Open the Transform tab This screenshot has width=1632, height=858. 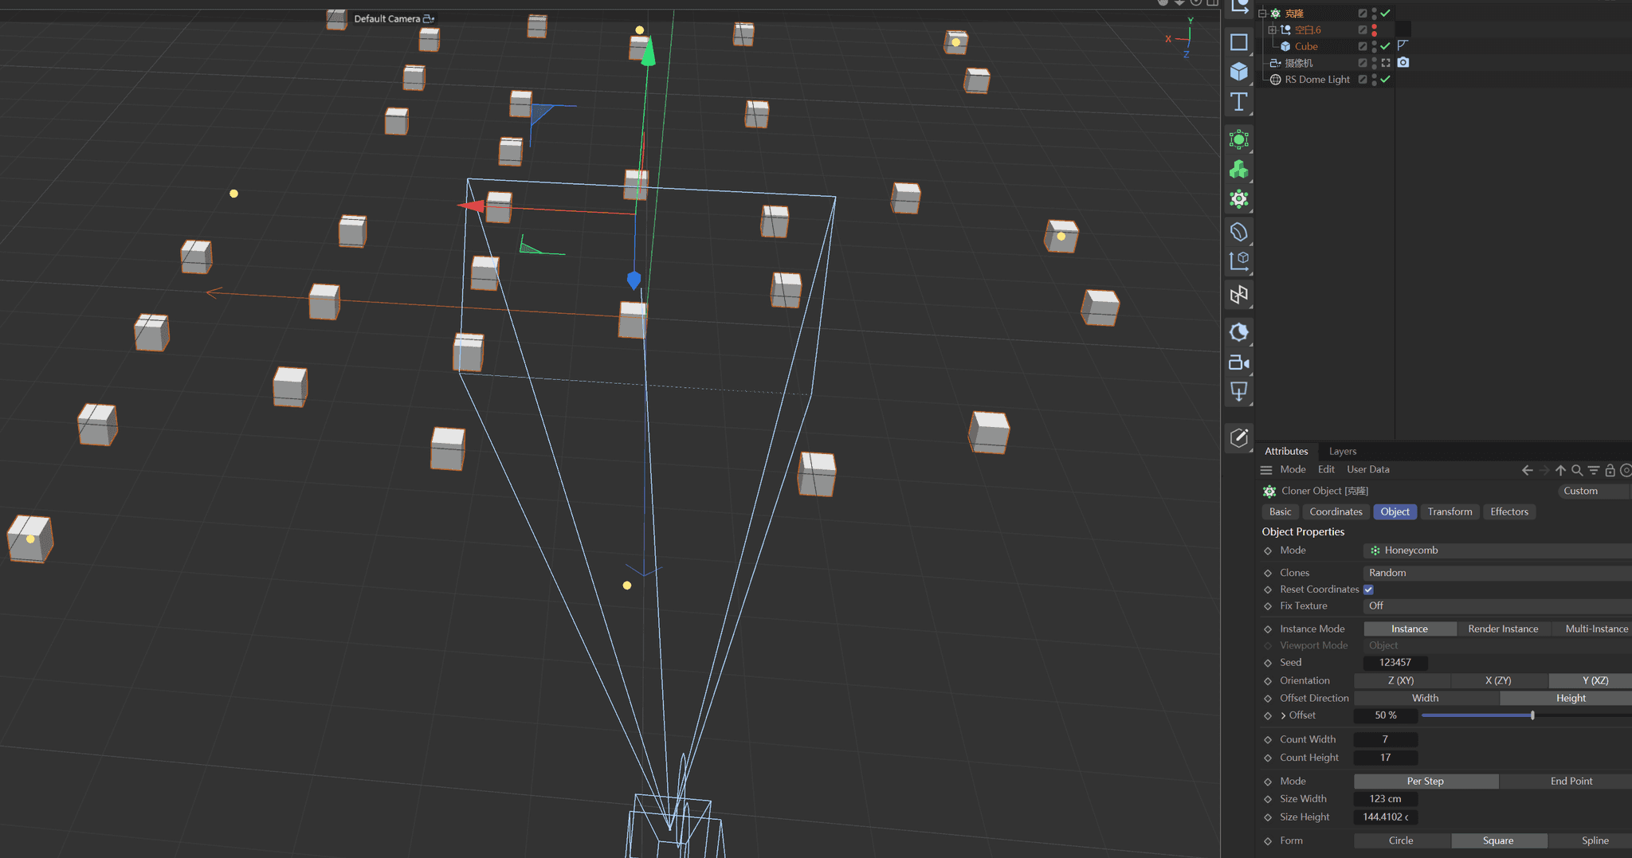point(1450,511)
